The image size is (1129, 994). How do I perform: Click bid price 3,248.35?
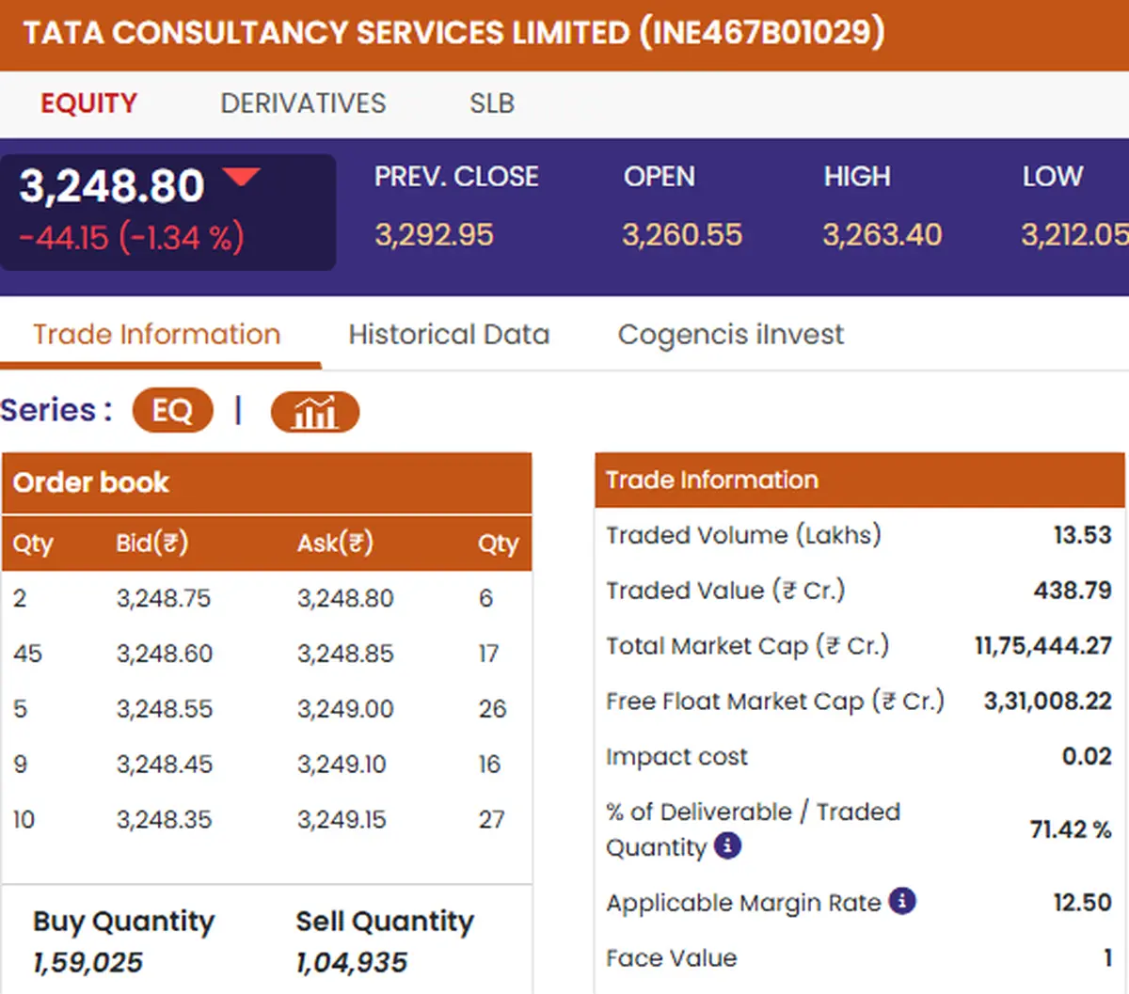coord(164,820)
